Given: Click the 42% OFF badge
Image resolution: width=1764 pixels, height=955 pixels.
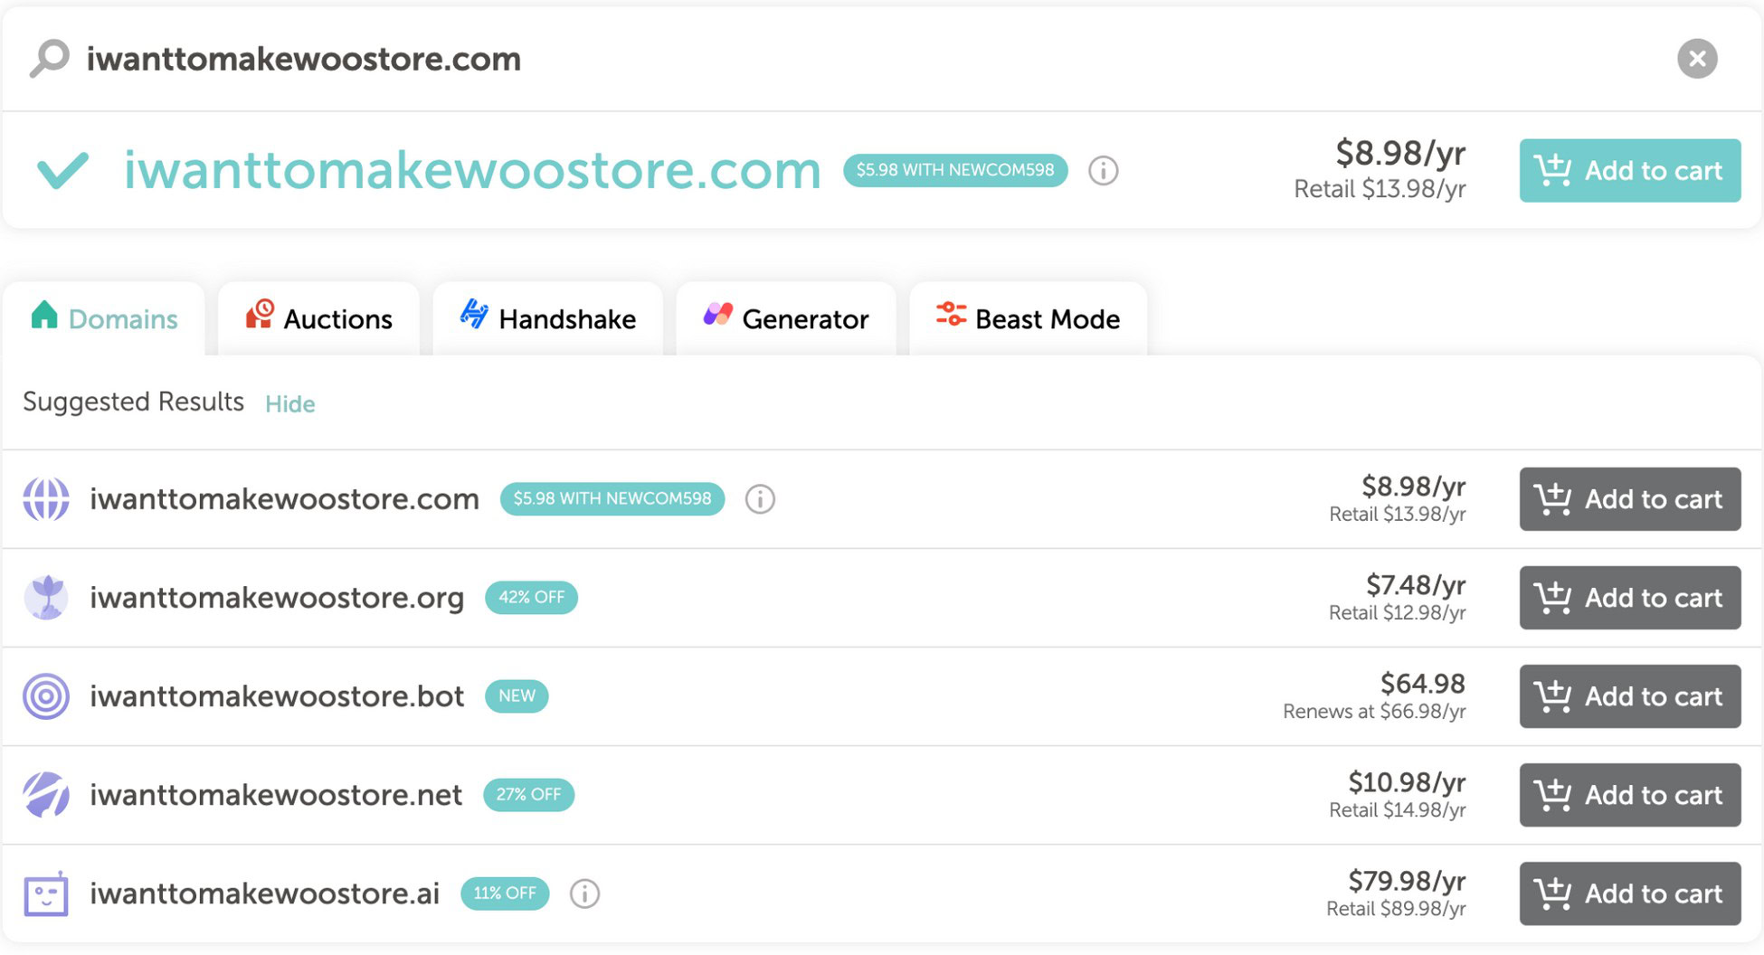Looking at the screenshot, I should tap(531, 598).
